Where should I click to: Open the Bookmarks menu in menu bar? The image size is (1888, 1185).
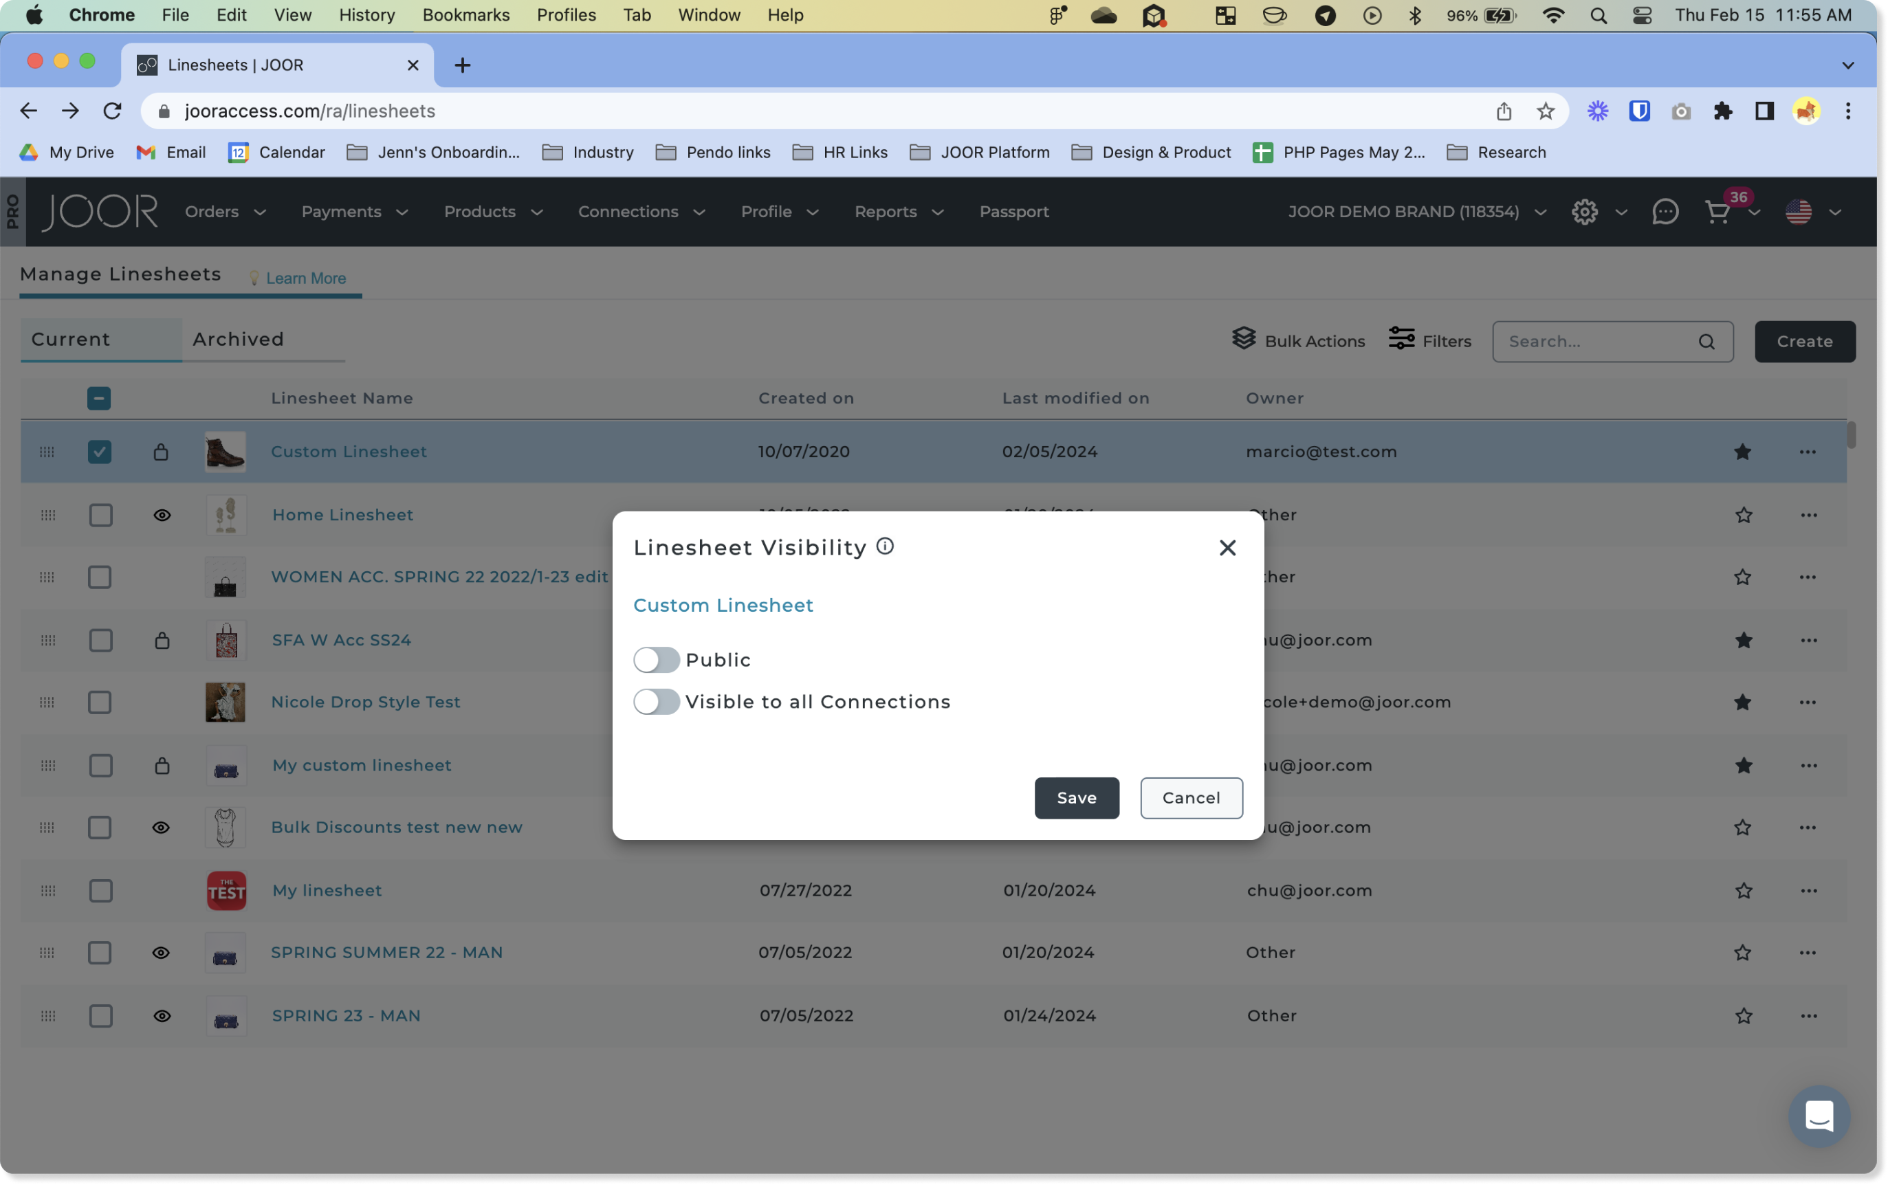pyautogui.click(x=465, y=15)
